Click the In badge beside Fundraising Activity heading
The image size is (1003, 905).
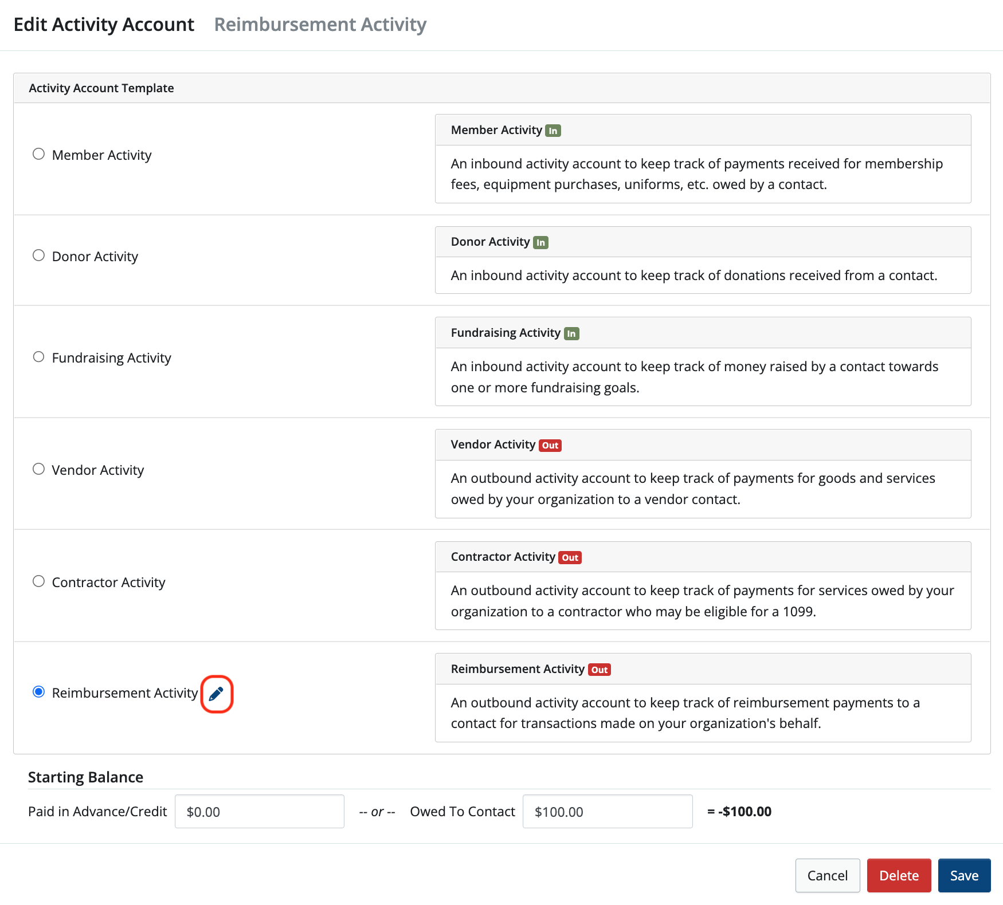coord(571,333)
